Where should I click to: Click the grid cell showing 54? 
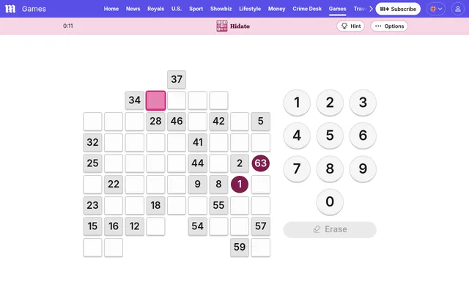tap(198, 226)
